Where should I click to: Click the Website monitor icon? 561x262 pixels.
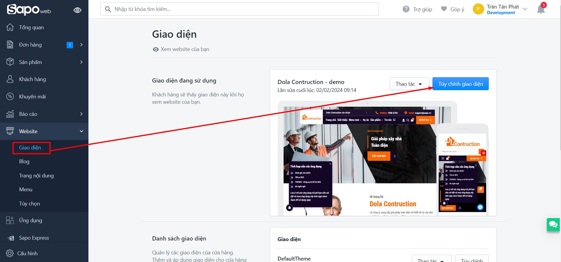point(10,131)
